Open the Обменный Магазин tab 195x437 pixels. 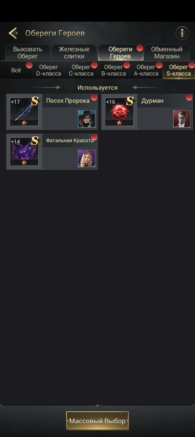(167, 53)
